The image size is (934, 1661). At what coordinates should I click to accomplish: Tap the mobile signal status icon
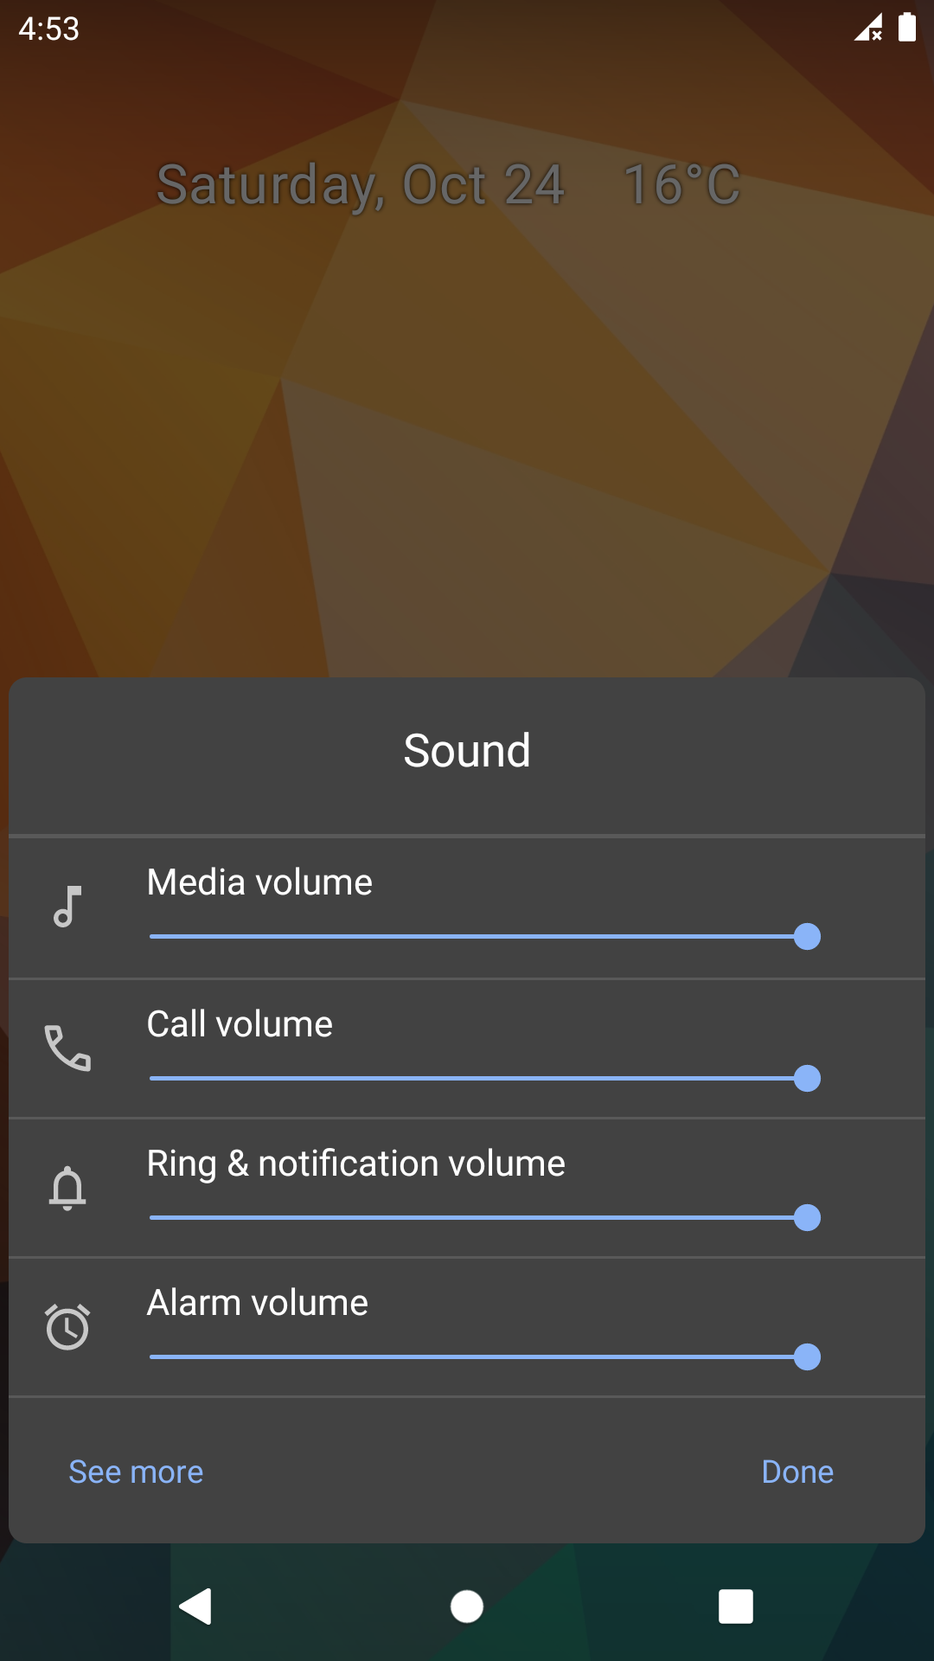pos(867,28)
